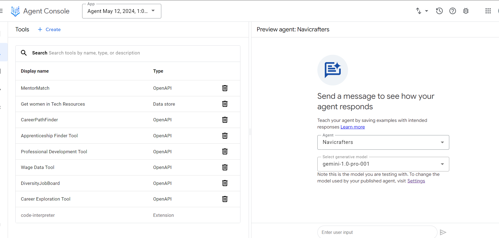Click the Extension type cell
The width and height of the screenshot is (499, 238).
[x=163, y=215]
